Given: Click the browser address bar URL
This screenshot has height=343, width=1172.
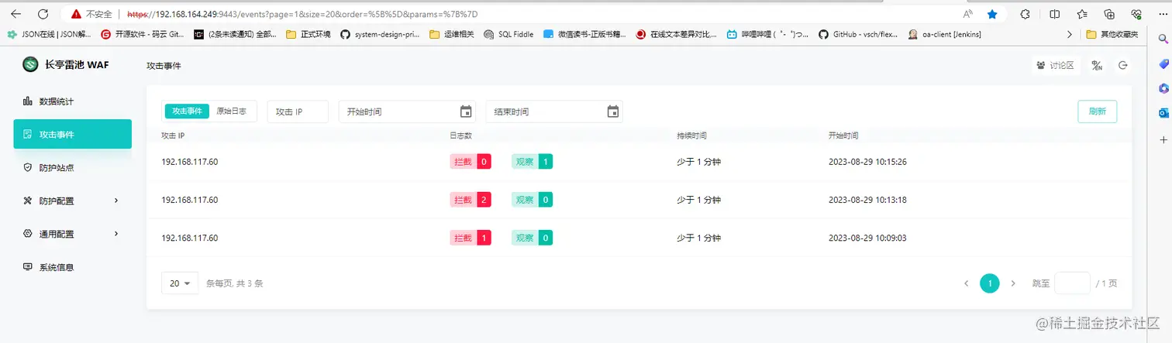Looking at the screenshot, I should coord(302,14).
